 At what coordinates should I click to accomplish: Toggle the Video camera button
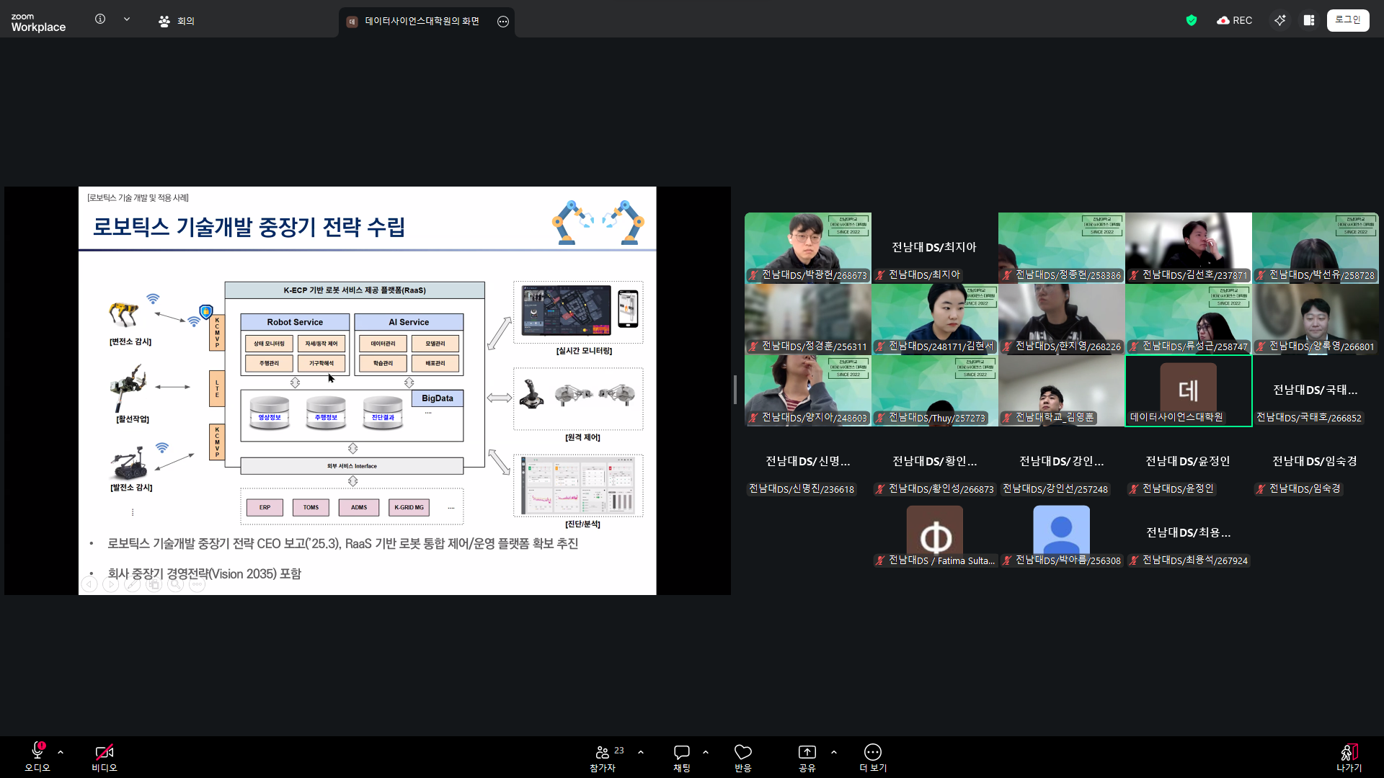104,752
